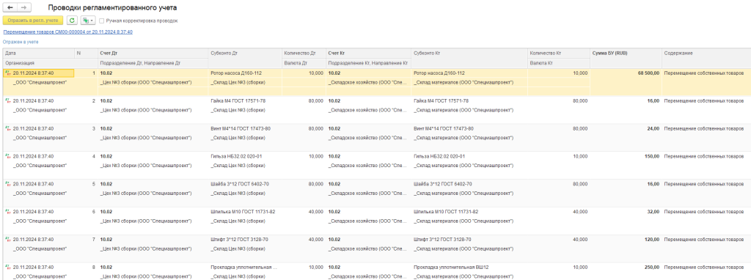Select the amount cell '24,00' in row 3
751x280 pixels.
coord(626,129)
